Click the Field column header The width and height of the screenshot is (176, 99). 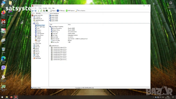(x=58, y=24)
